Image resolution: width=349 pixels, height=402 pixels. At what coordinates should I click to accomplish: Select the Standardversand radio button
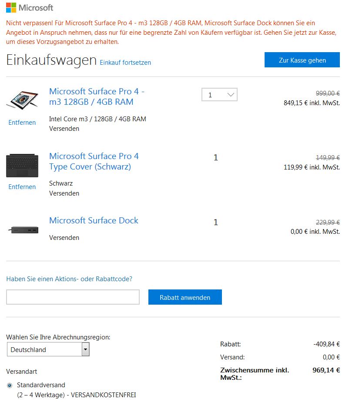click(10, 385)
